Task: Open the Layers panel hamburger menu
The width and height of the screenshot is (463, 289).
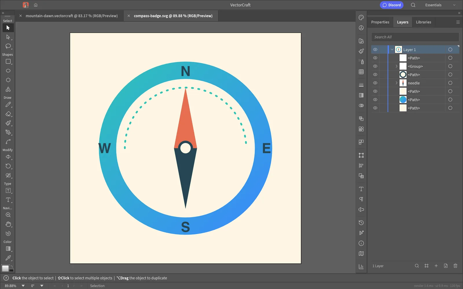Action: tap(458, 22)
